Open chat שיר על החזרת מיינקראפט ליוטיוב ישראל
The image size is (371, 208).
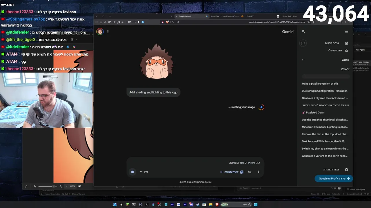(325, 105)
